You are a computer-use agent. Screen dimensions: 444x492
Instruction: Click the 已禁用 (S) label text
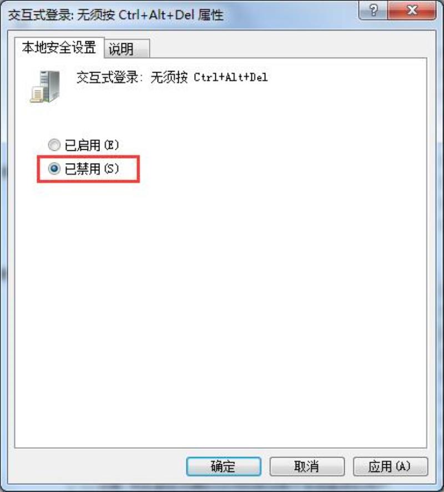[x=92, y=169]
